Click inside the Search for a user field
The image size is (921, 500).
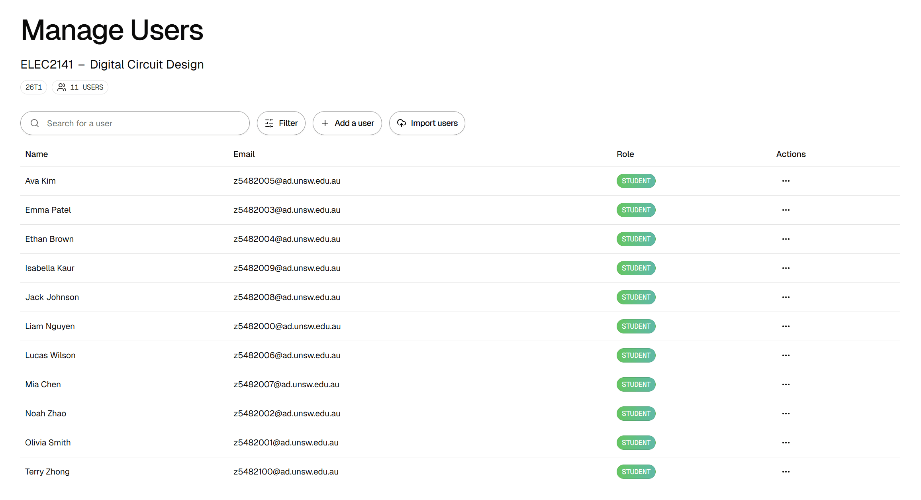pos(135,123)
